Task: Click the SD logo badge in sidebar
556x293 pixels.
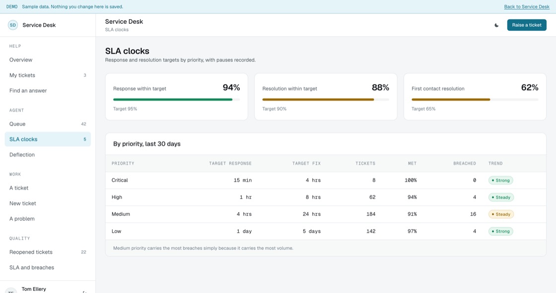Action: (x=13, y=25)
